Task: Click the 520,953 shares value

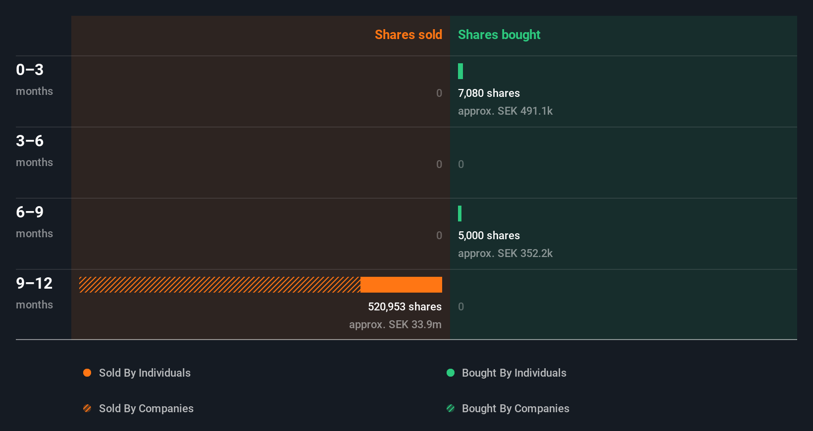Action: pos(405,306)
